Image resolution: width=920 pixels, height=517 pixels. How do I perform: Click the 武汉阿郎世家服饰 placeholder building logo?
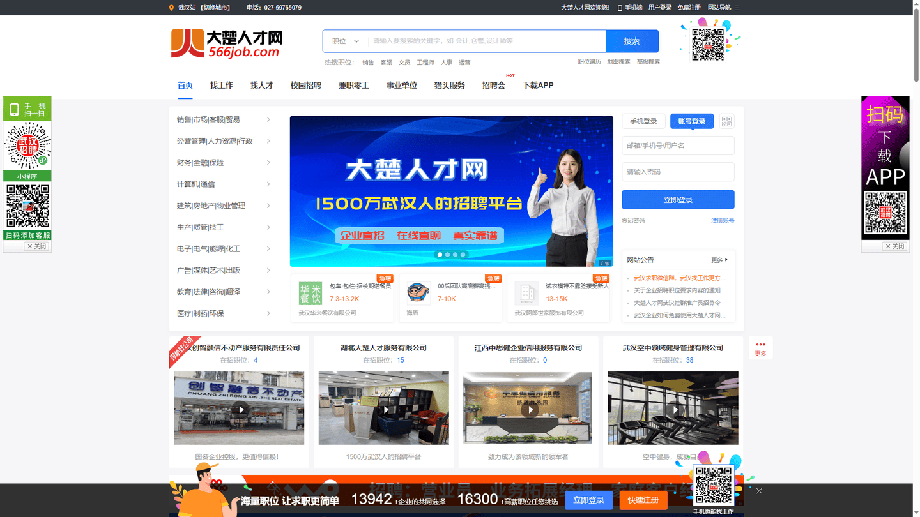tap(526, 294)
